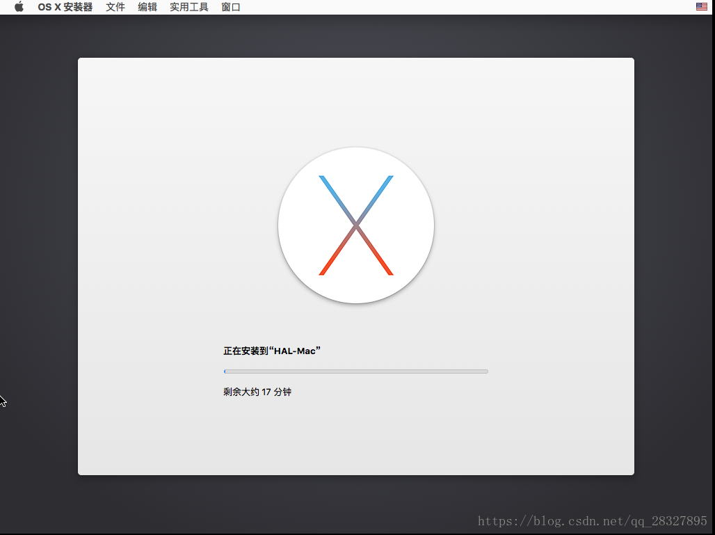715x535 pixels.
Task: Click the OS X El Capitan logo
Action: click(355, 225)
